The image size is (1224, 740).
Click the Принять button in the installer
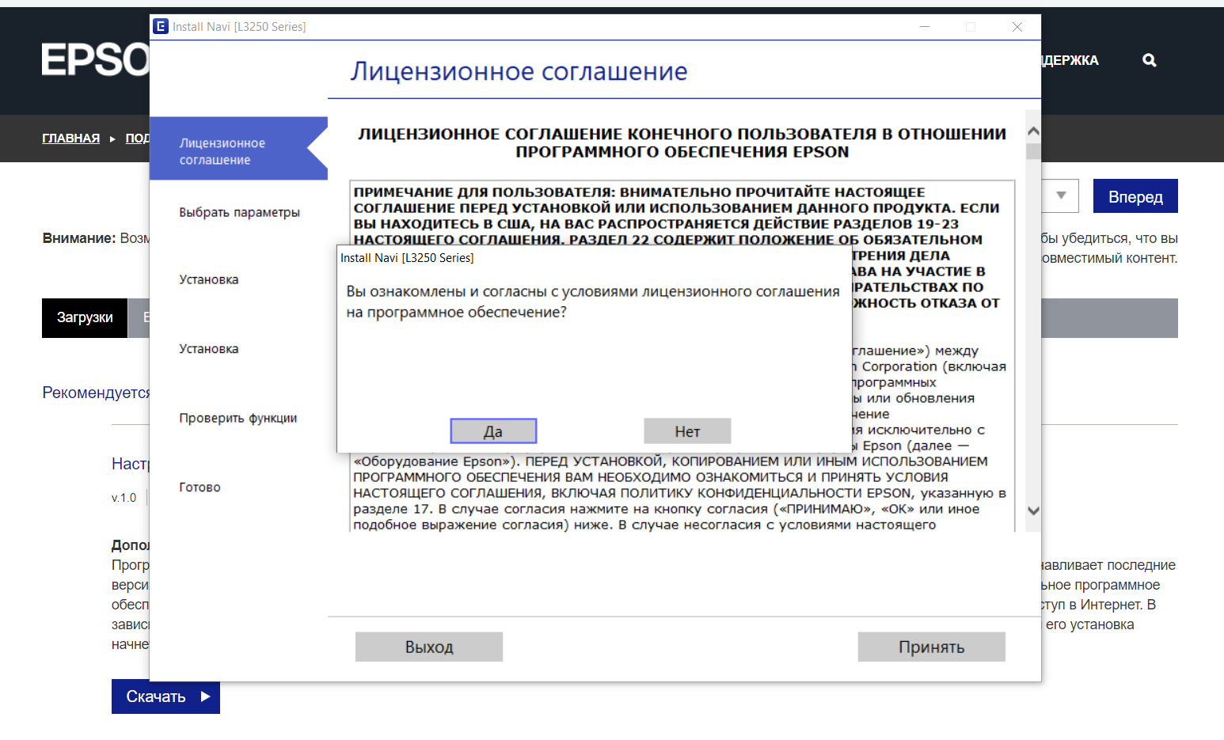click(931, 647)
